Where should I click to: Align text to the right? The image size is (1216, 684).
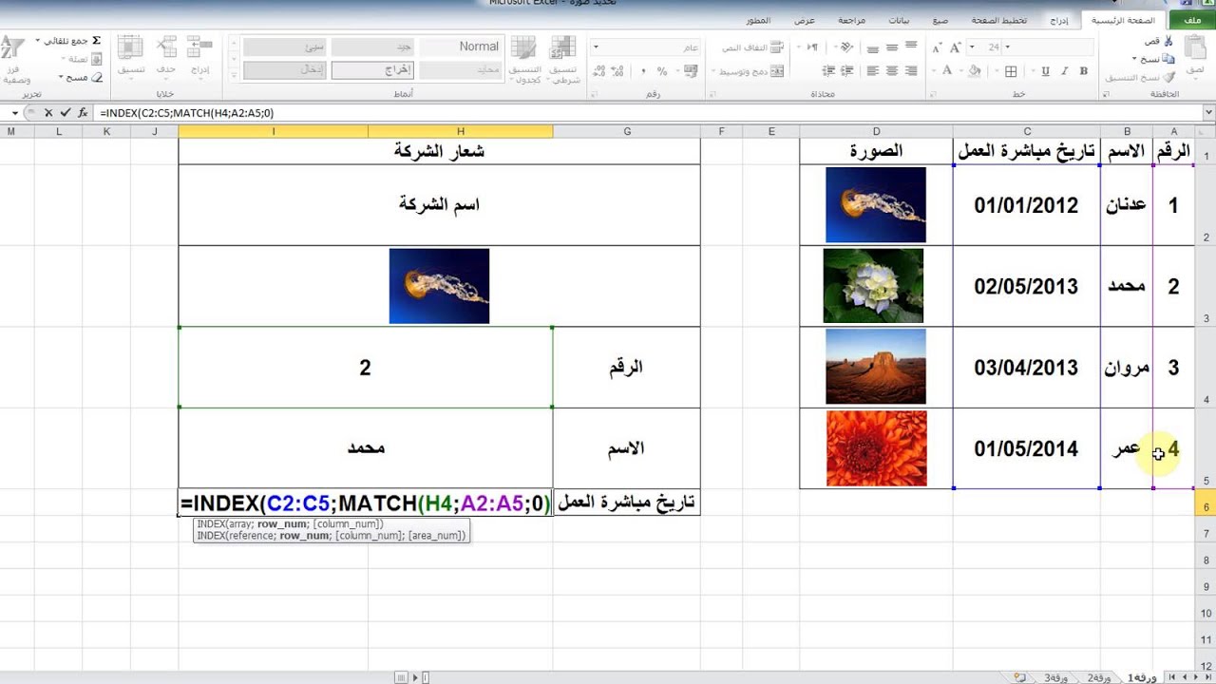(911, 71)
